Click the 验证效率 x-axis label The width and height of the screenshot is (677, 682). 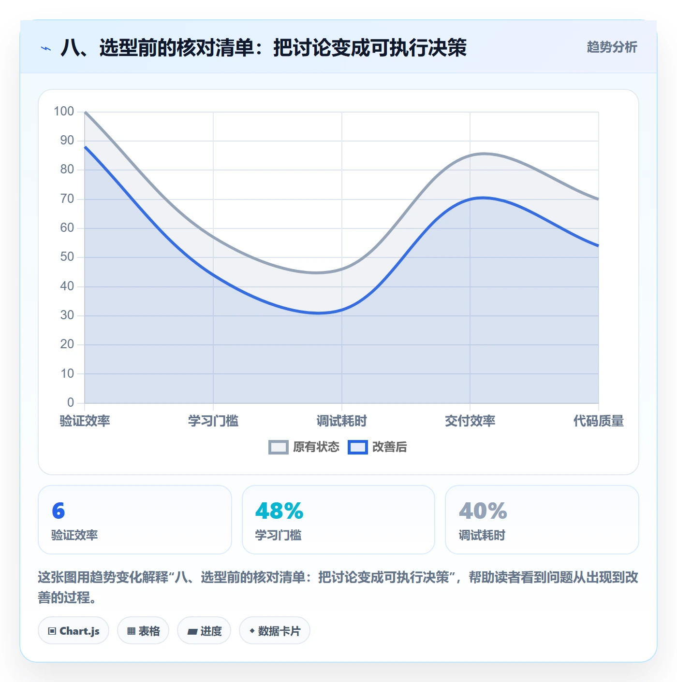click(x=85, y=421)
